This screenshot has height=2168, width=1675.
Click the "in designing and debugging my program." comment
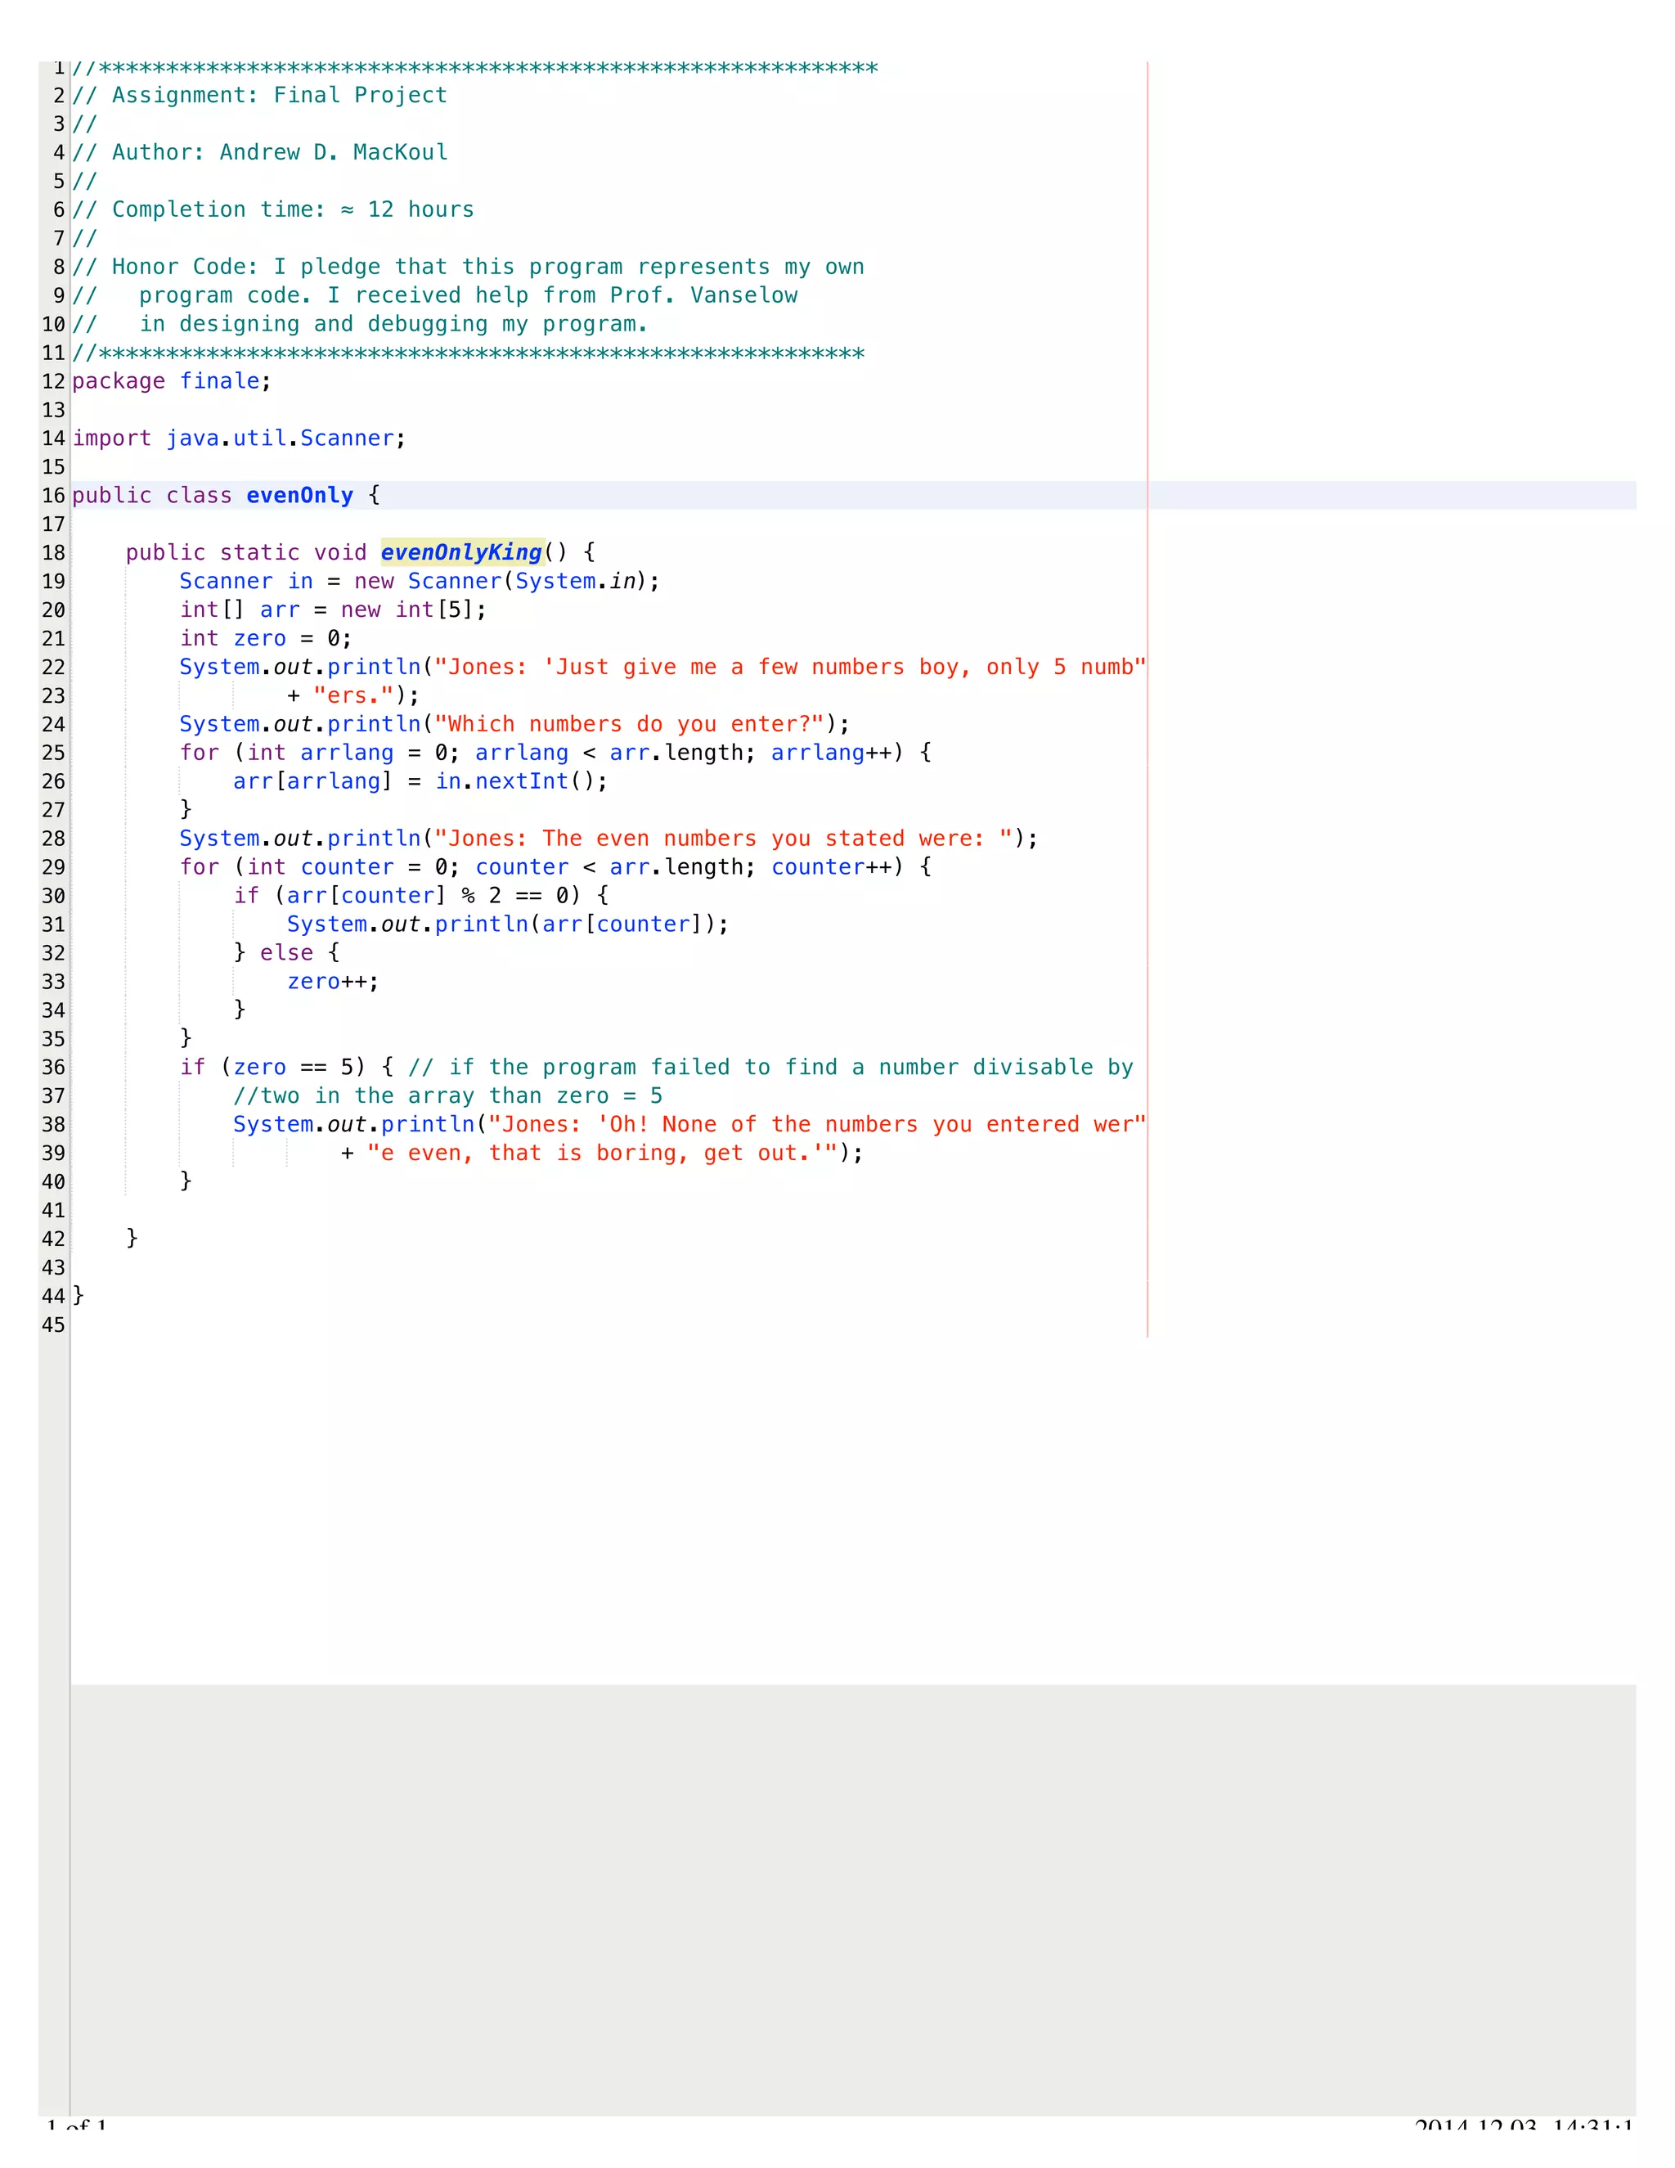tap(360, 325)
